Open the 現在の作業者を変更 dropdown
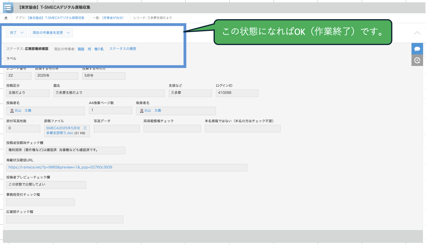 [x=50, y=33]
